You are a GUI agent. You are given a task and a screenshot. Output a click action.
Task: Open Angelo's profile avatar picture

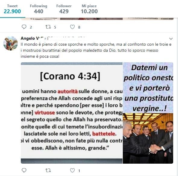[11, 43]
